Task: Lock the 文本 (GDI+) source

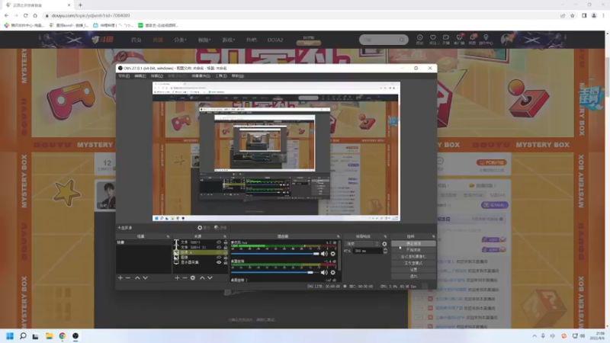Action: point(225,242)
